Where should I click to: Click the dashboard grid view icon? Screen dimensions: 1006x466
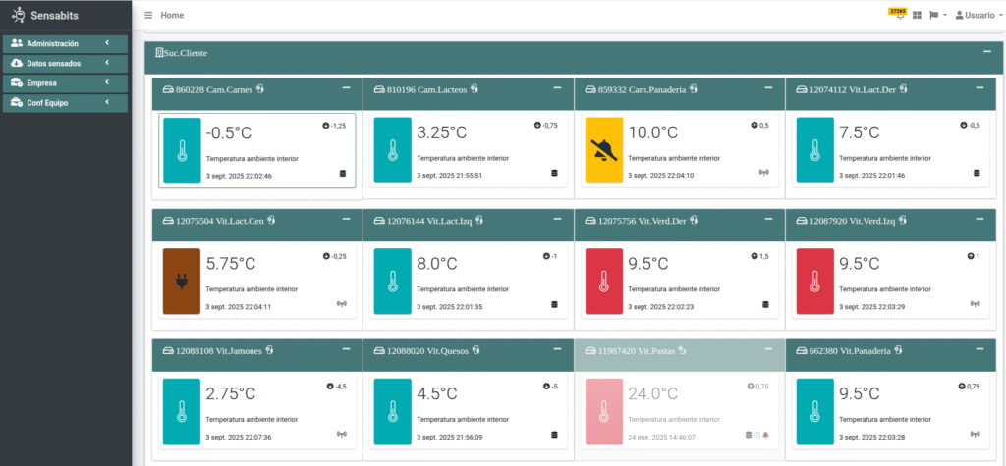pos(917,16)
